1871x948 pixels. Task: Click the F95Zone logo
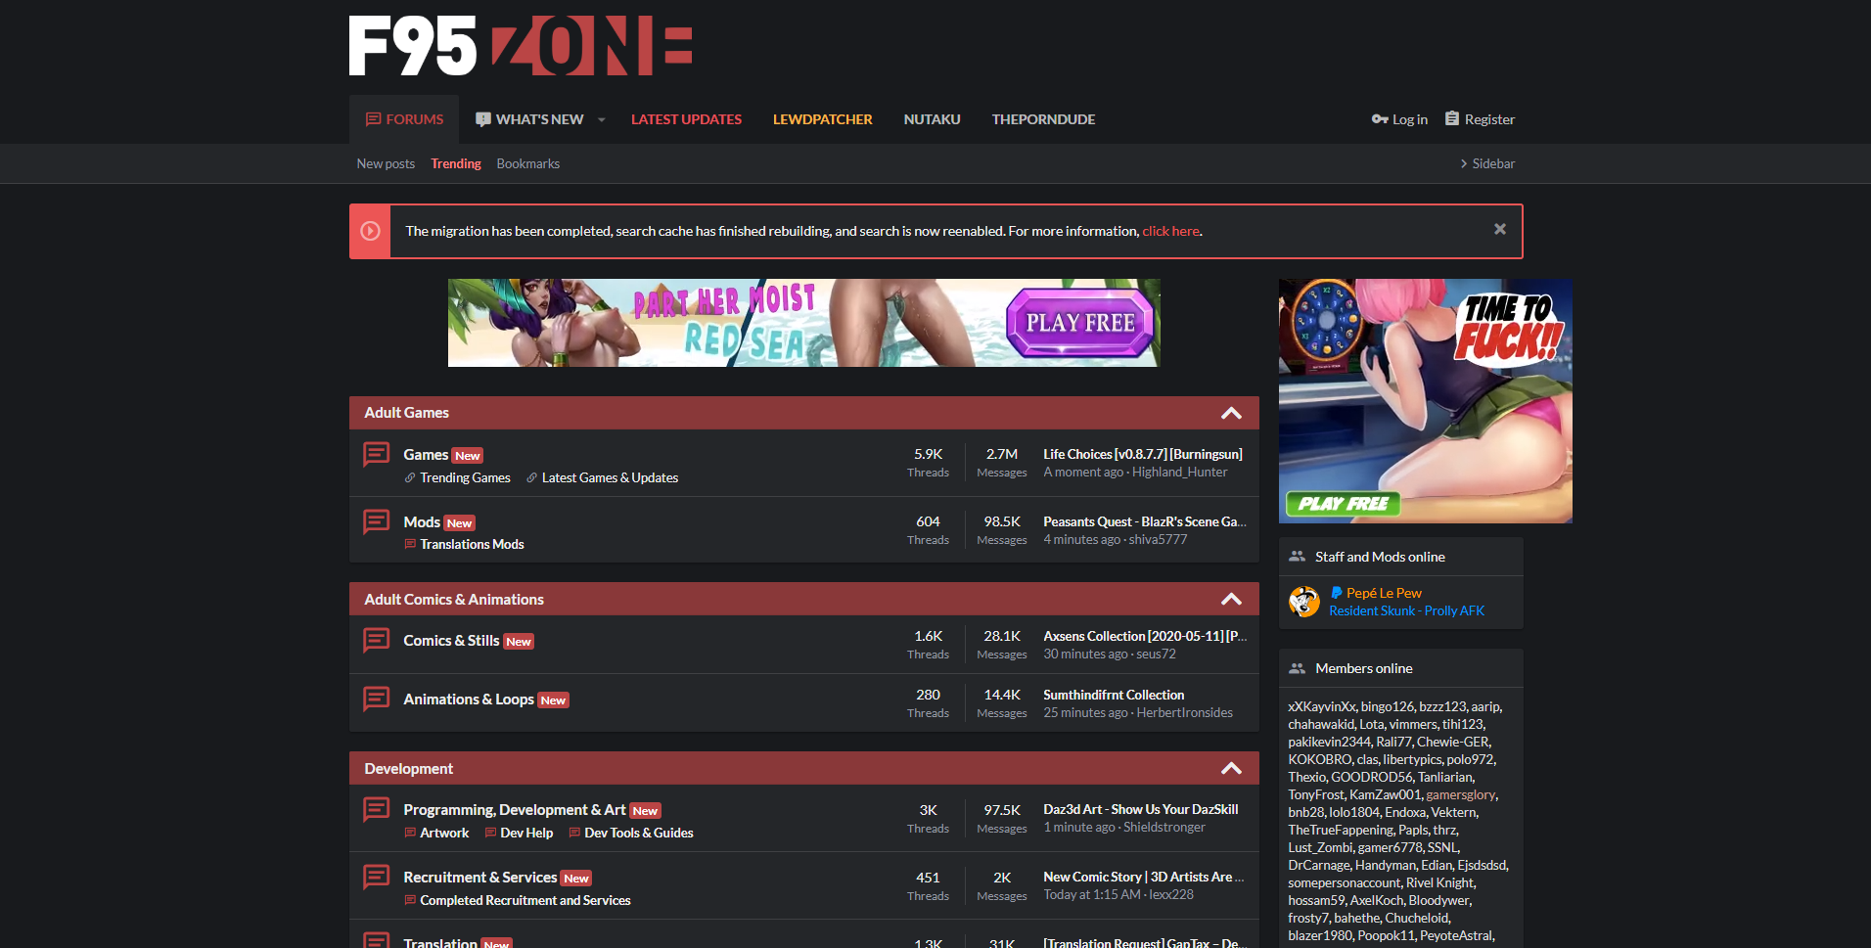tap(521, 46)
